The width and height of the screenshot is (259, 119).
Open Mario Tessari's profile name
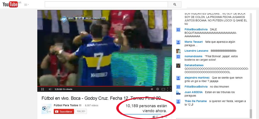click(x=193, y=42)
